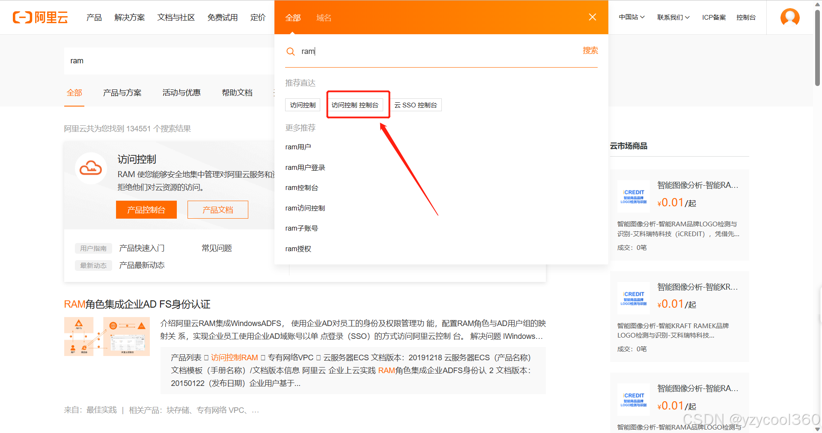Screen dimensions: 822x433
Task: Expand the 中国站 region dropdown
Action: coord(631,17)
